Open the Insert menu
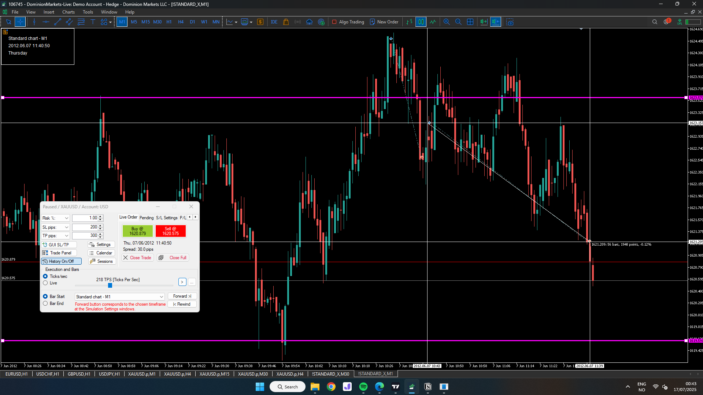Screen dimensions: 703x395 [x=49, y=12]
